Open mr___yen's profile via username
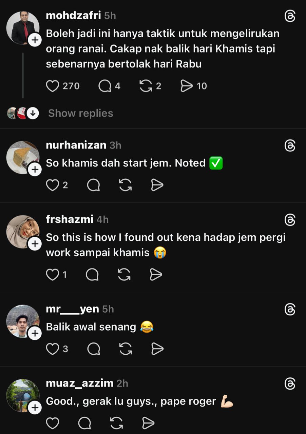This screenshot has height=434, width=306. coord(72,309)
